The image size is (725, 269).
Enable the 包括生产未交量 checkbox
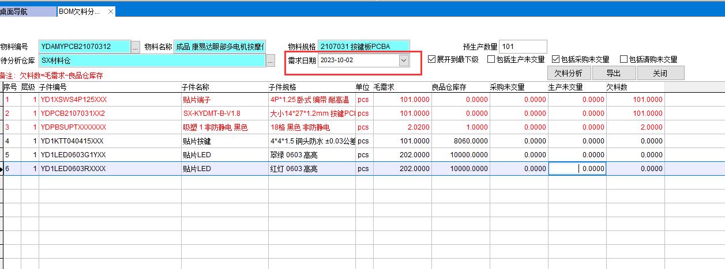(x=491, y=59)
